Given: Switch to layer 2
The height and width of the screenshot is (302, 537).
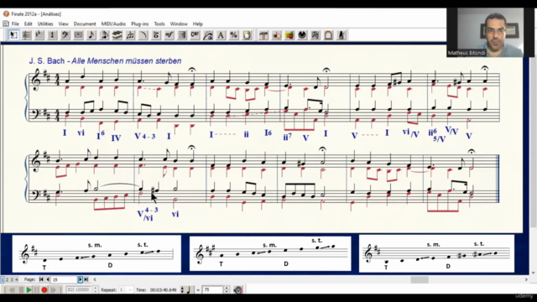Looking at the screenshot, I should pyautogui.click(x=7, y=279).
